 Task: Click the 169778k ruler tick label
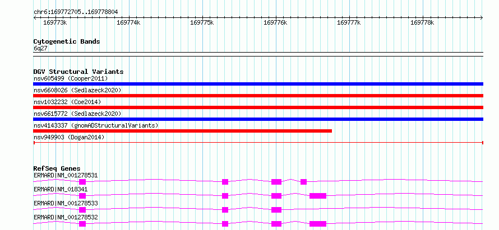(422, 22)
